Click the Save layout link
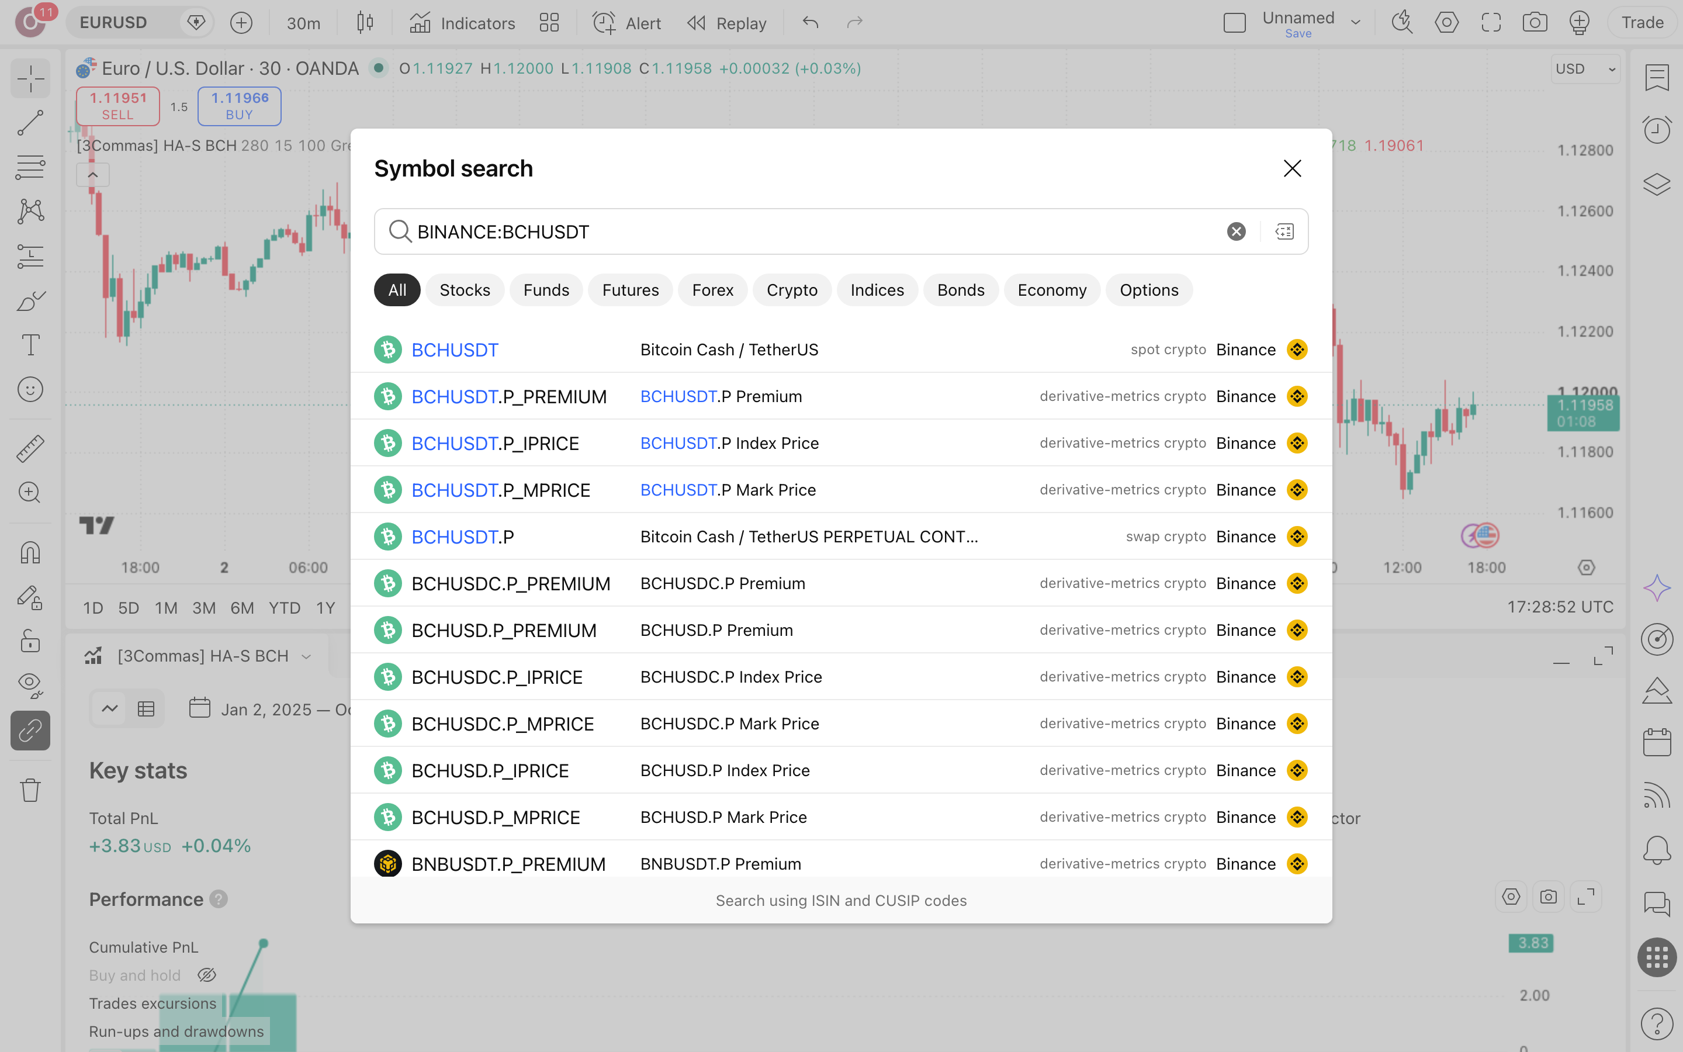The height and width of the screenshot is (1052, 1683). coord(1298,33)
